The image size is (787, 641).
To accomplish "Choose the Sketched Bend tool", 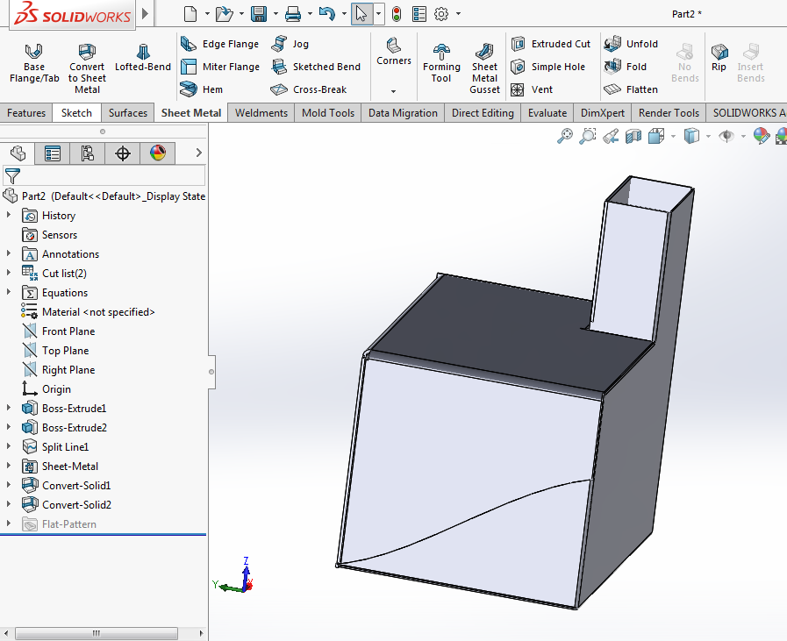I will click(316, 67).
